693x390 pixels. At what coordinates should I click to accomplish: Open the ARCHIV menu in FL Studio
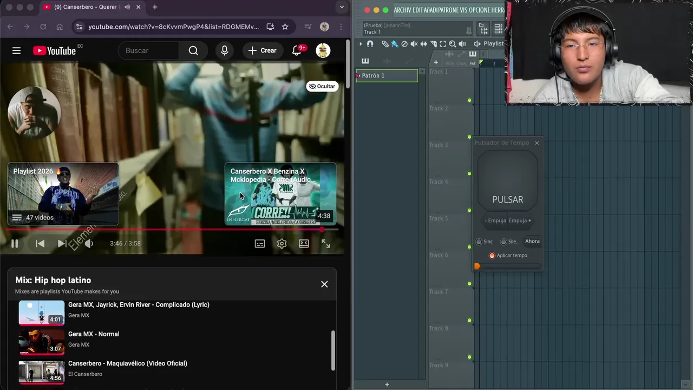tap(403, 10)
